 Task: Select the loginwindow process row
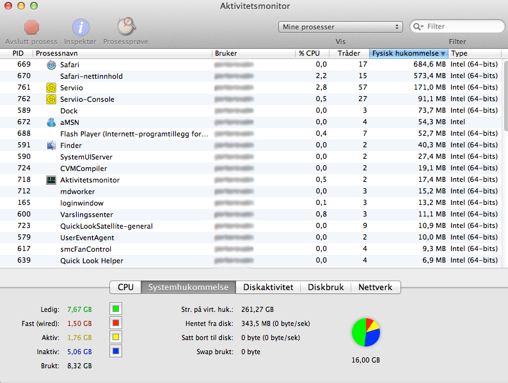point(251,203)
